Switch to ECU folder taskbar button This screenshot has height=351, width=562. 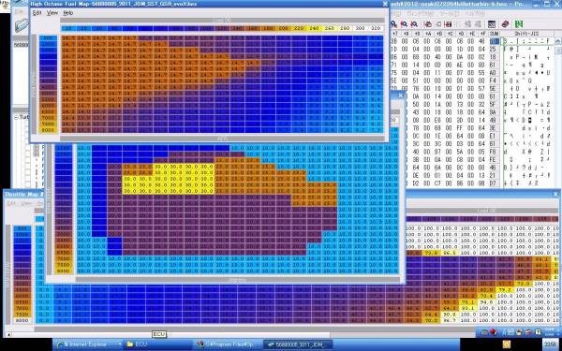tap(157, 344)
